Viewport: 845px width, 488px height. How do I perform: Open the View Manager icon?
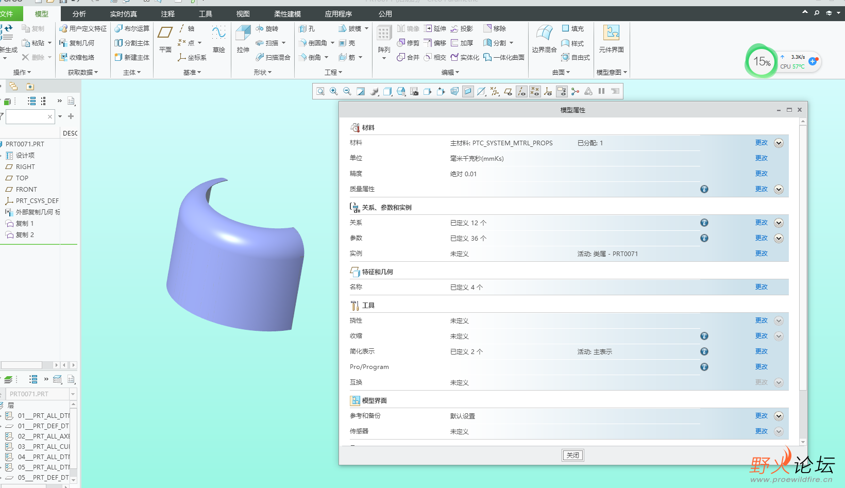[401, 91]
